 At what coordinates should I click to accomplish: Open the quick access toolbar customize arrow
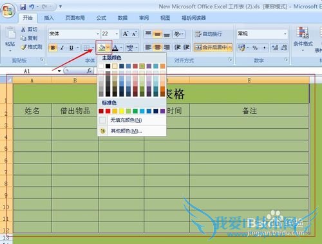tap(61, 7)
